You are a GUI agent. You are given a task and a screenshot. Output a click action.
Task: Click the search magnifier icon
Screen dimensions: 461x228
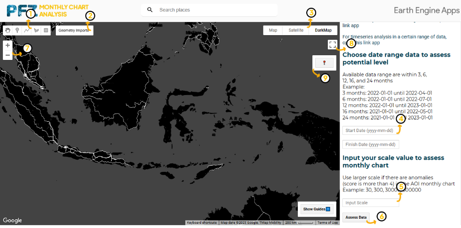[150, 10]
